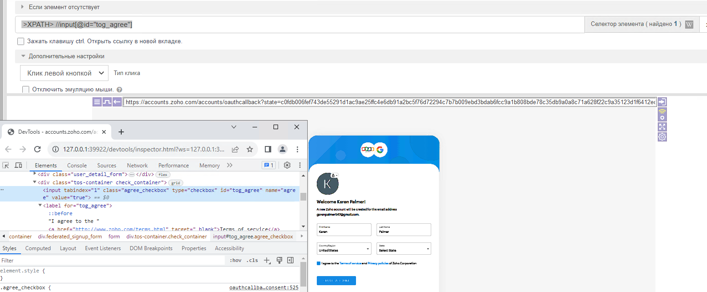Expand the user_detail_form div node

(35, 174)
